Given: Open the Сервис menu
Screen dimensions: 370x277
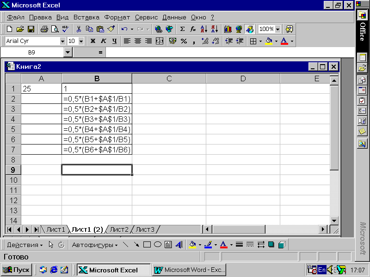Looking at the screenshot, I should click(x=146, y=18).
